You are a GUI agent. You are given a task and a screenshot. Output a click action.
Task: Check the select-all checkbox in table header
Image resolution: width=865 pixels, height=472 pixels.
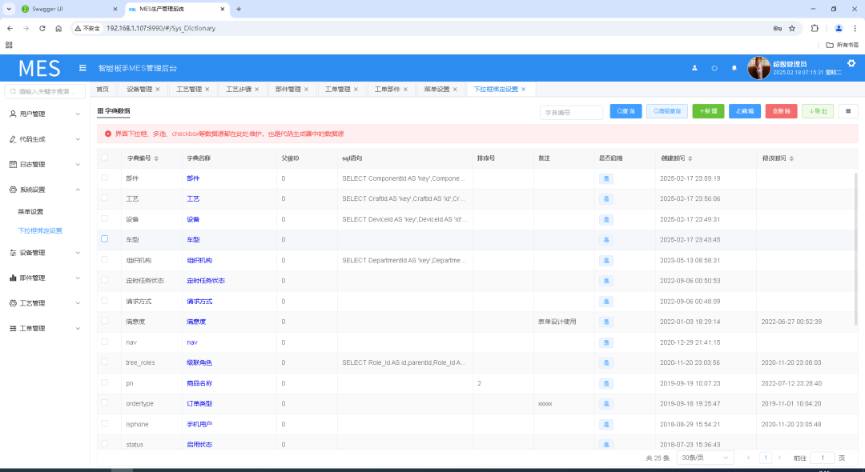click(x=104, y=158)
